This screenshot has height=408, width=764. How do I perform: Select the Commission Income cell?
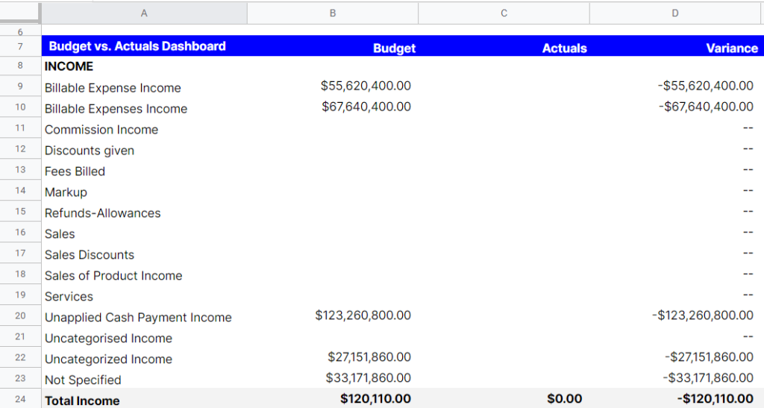[144, 128]
